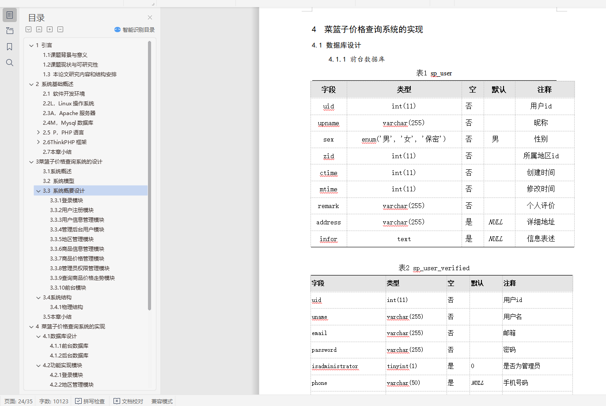This screenshot has width=606, height=406.
Task: Click the enum('男','女','保密') cell
Action: [x=404, y=139]
